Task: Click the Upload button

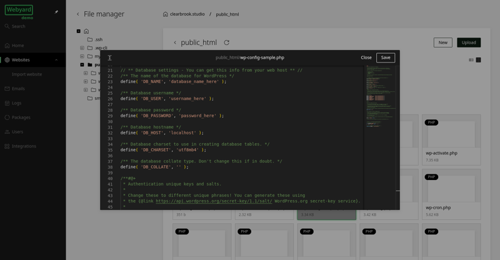Action: pyautogui.click(x=468, y=42)
